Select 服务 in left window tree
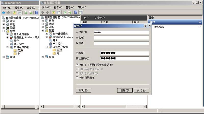The image size is (204, 114). click(16, 41)
